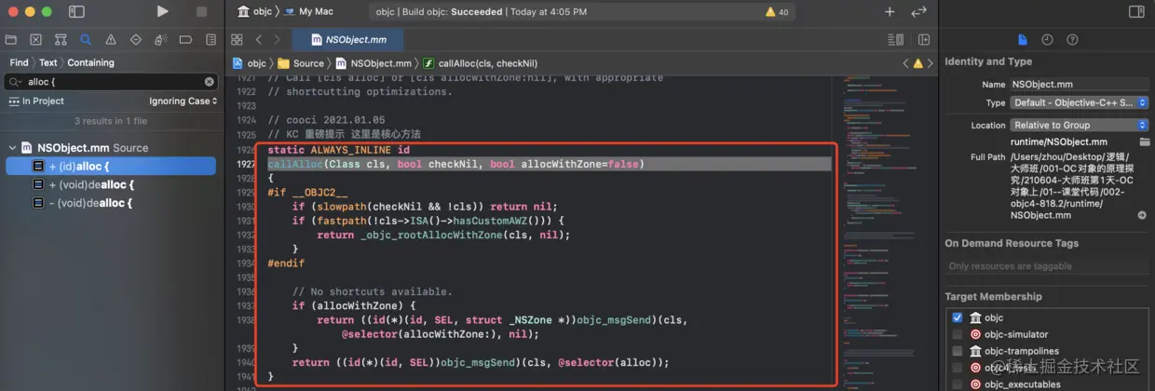Change the In Project search scope

pos(36,101)
